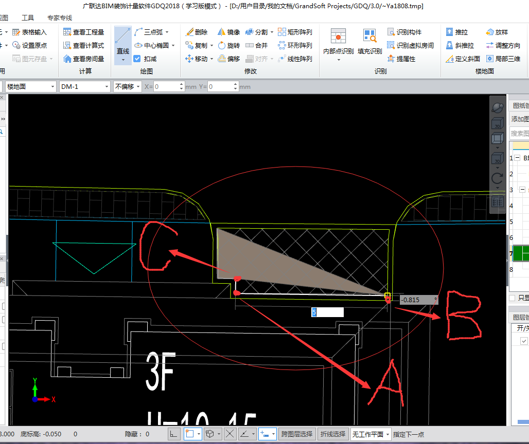
Task: Open 查看工程量 view quantities
Action: (84, 32)
